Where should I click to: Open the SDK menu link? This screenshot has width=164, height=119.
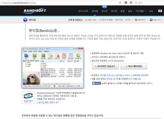pyautogui.click(x=151, y=11)
